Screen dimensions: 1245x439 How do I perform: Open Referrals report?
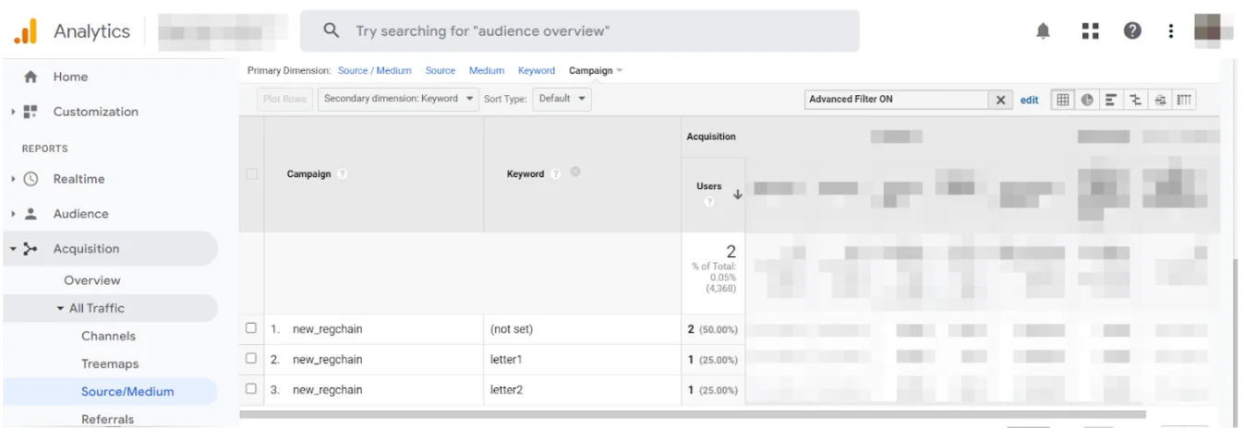coord(107,420)
